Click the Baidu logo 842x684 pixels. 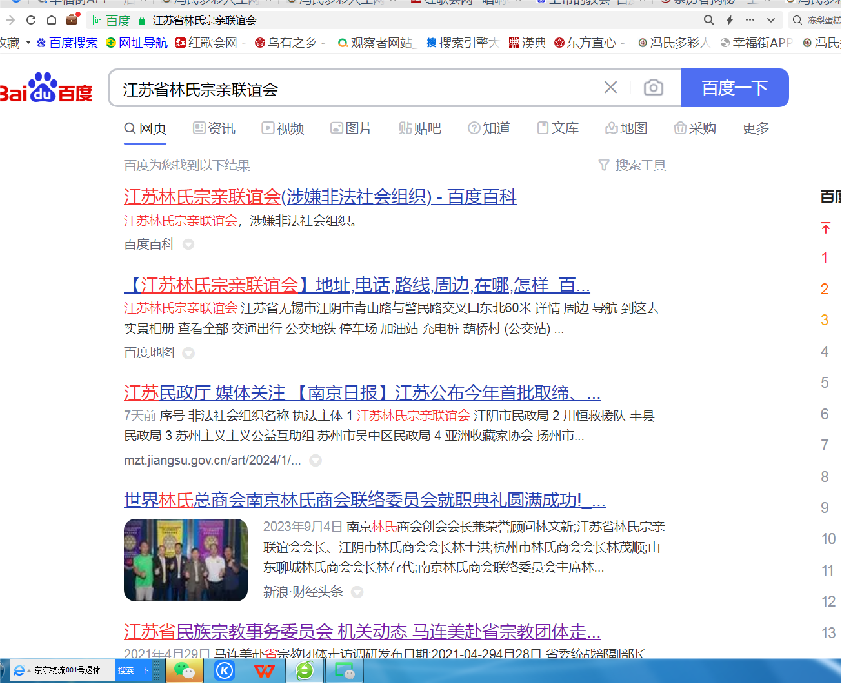pyautogui.click(x=46, y=87)
